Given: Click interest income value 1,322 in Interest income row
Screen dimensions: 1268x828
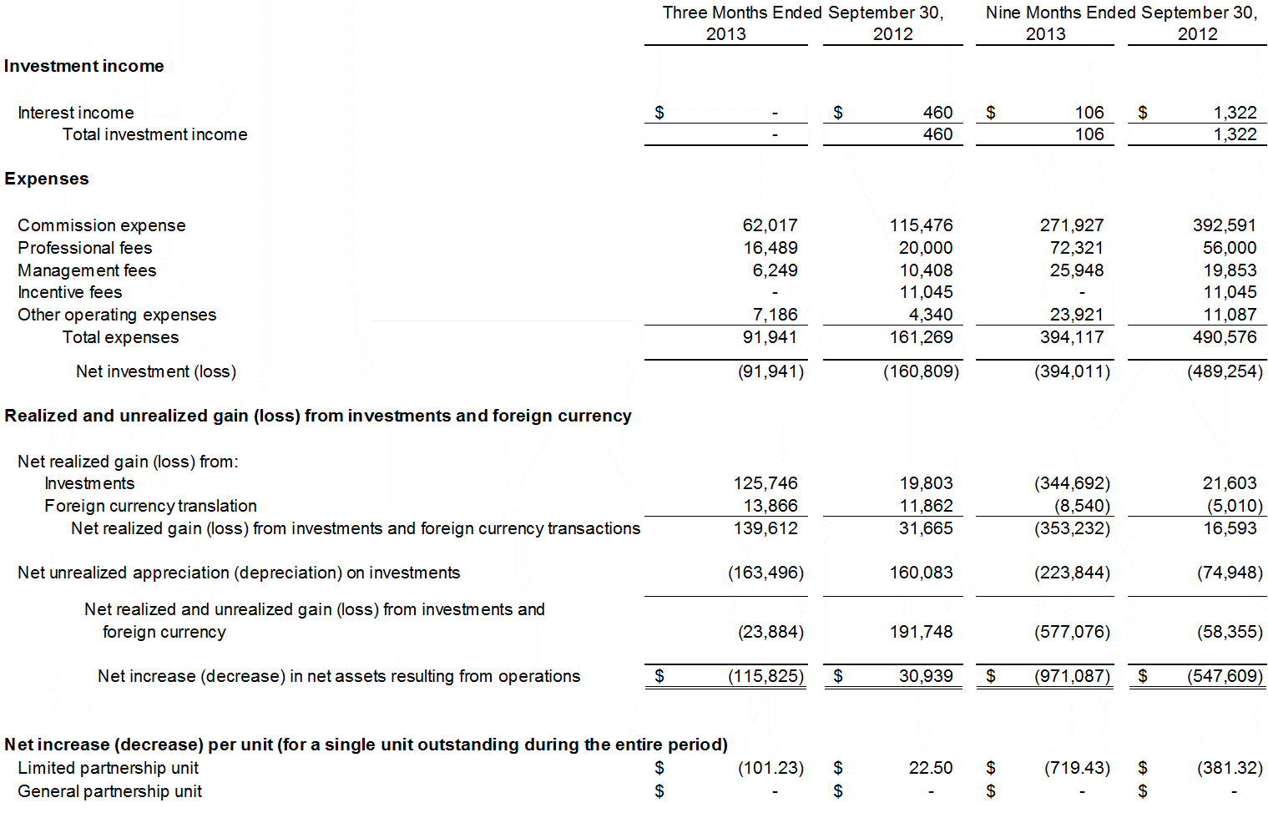Looking at the screenshot, I should (x=1235, y=113).
